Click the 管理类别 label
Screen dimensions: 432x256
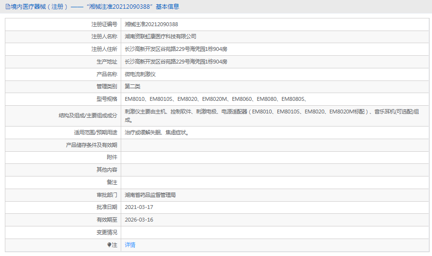point(107,86)
